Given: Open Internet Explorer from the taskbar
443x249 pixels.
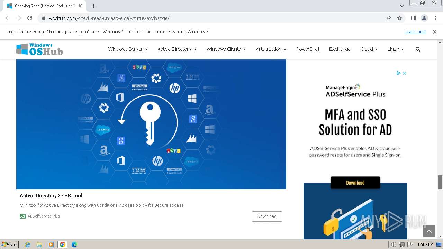Looking at the screenshot, I should [x=28, y=245].
